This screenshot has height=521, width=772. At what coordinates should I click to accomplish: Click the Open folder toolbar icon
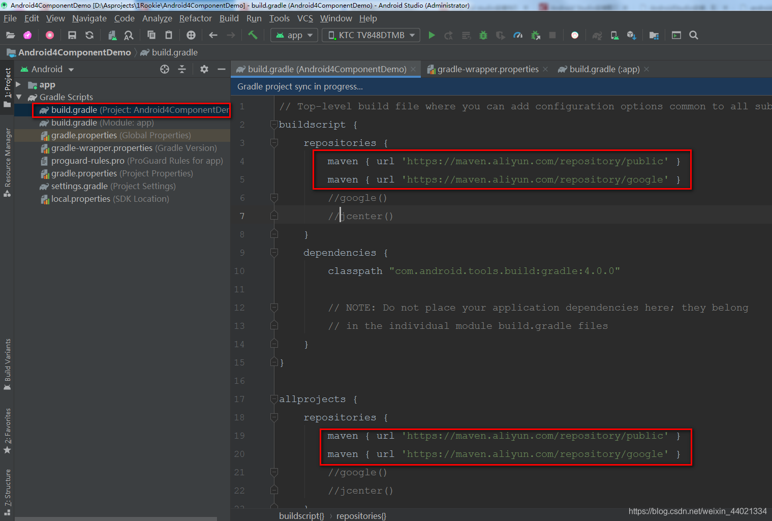coord(10,35)
